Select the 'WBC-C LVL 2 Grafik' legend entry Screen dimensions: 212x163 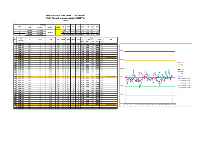tap(184, 83)
